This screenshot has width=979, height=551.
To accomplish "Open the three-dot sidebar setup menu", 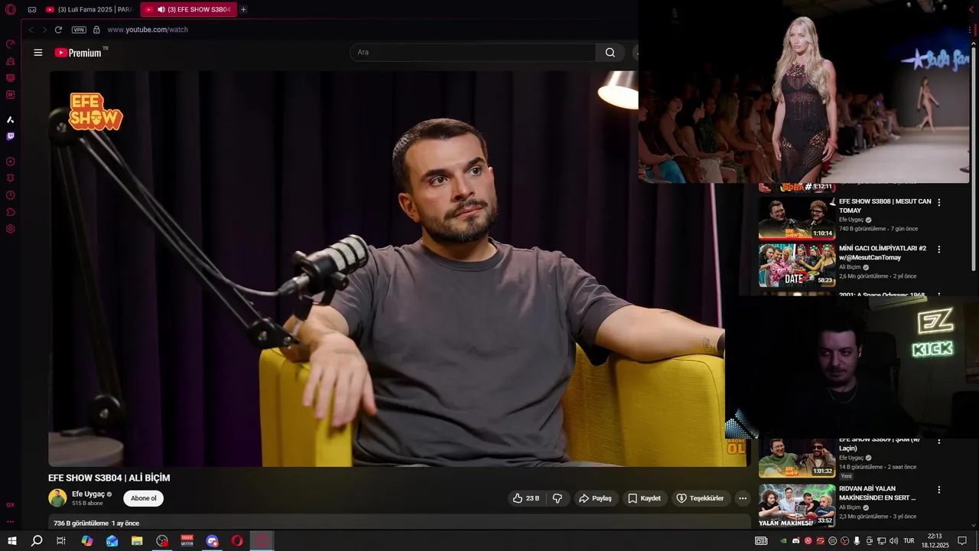I will click(x=11, y=521).
